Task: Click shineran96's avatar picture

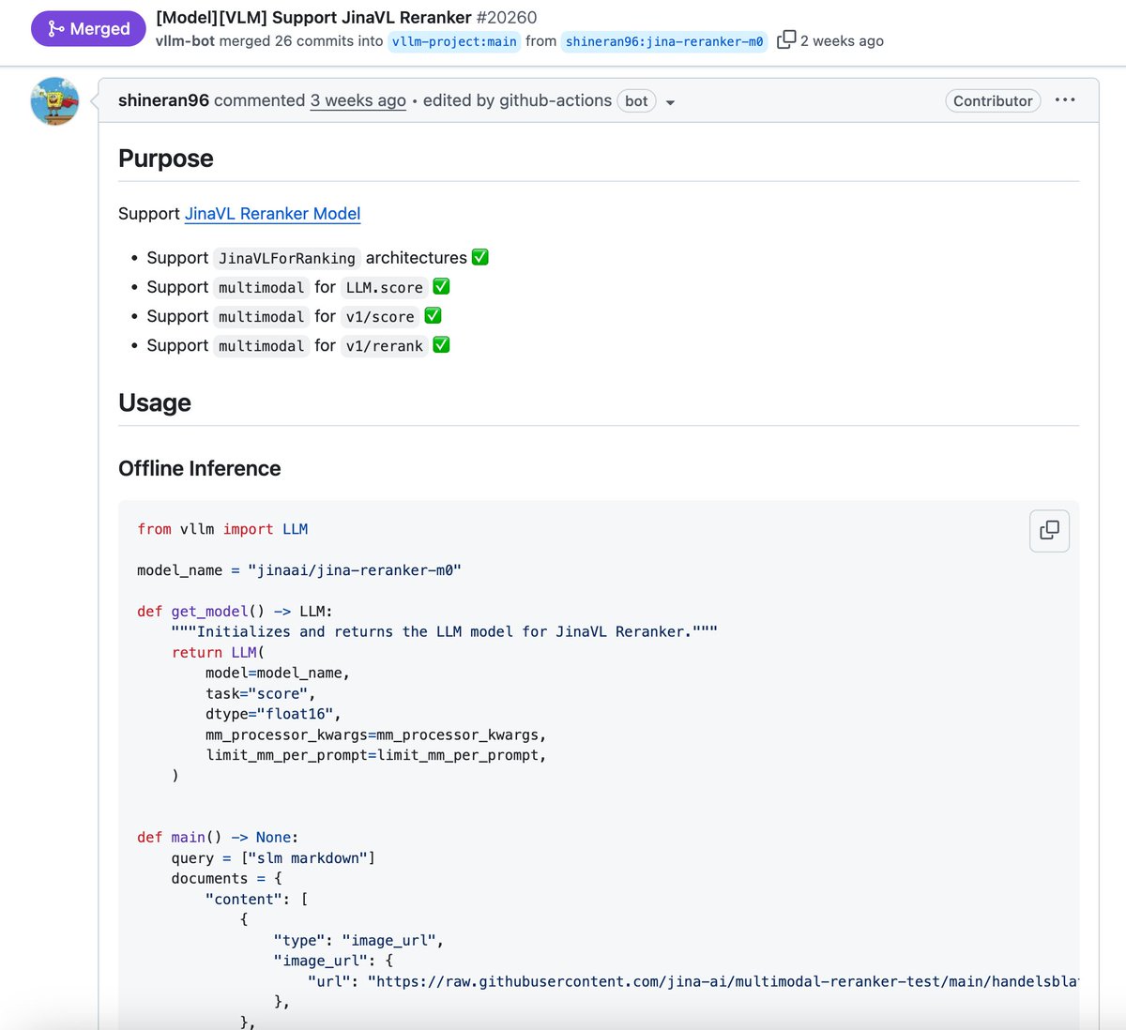Action: (54, 100)
